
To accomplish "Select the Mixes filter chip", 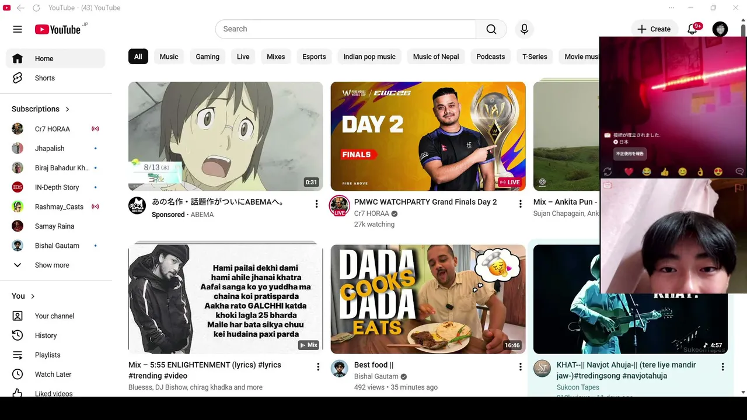I will pyautogui.click(x=275, y=57).
